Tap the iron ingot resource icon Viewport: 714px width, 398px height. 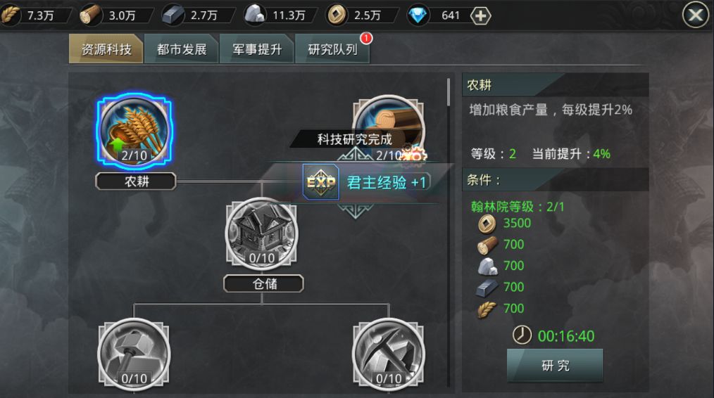(173, 15)
